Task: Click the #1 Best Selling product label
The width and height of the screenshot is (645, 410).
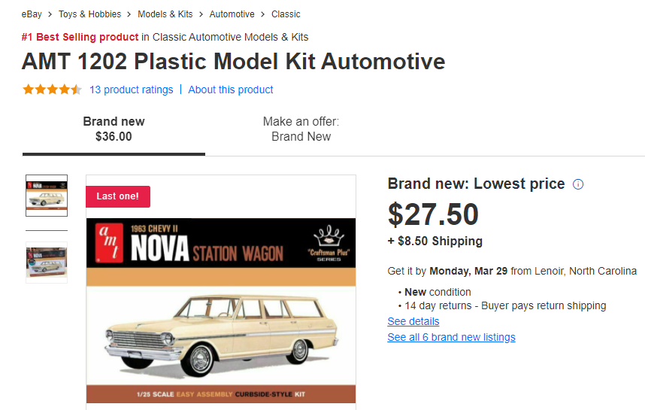Action: tap(80, 37)
